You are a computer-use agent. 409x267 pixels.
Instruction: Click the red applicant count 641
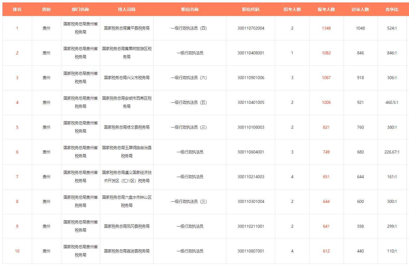pos(326,226)
